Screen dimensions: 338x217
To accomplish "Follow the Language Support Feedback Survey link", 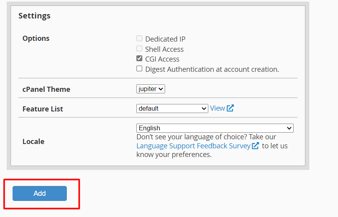I will pos(193,146).
